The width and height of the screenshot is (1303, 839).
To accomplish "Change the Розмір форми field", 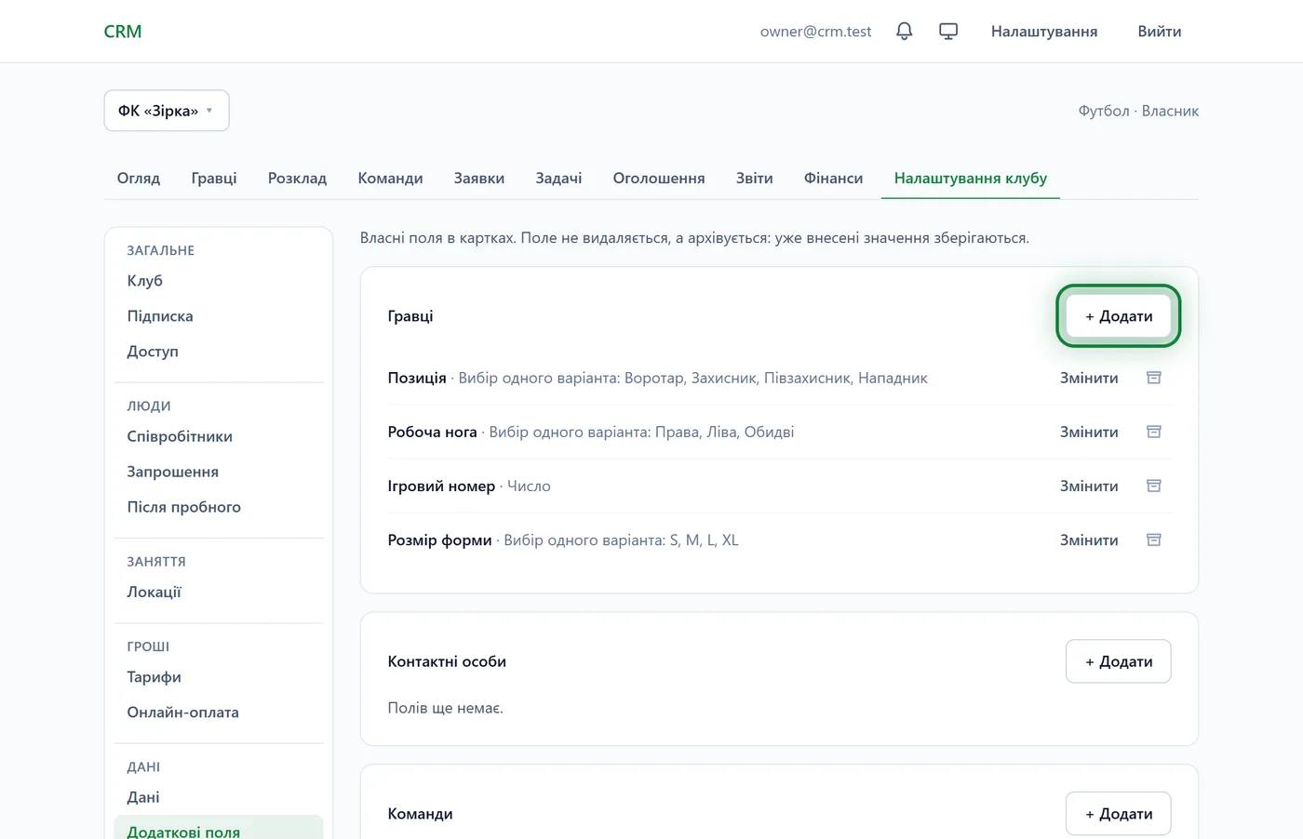I will 1089,539.
